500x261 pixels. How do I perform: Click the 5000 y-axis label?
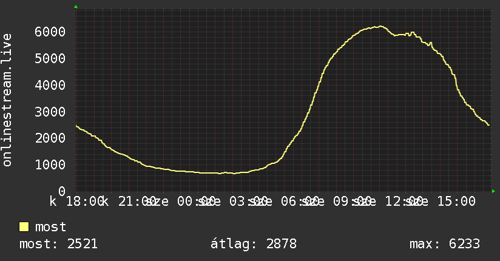click(x=50, y=58)
